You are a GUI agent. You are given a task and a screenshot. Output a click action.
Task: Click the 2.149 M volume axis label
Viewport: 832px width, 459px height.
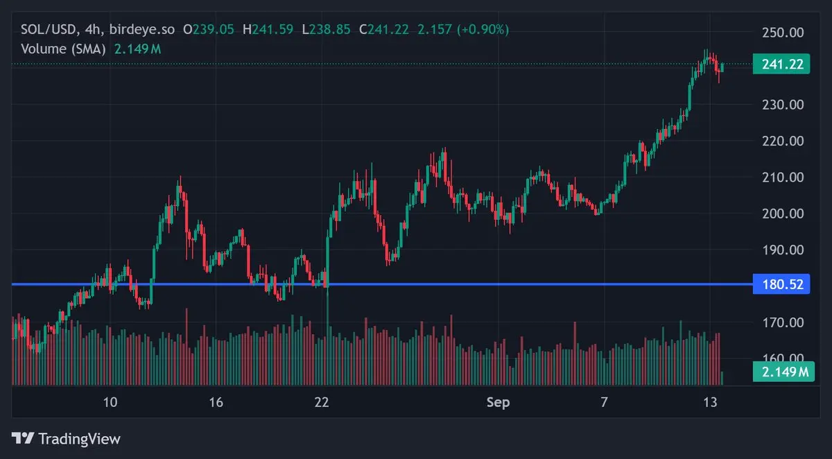[784, 372]
